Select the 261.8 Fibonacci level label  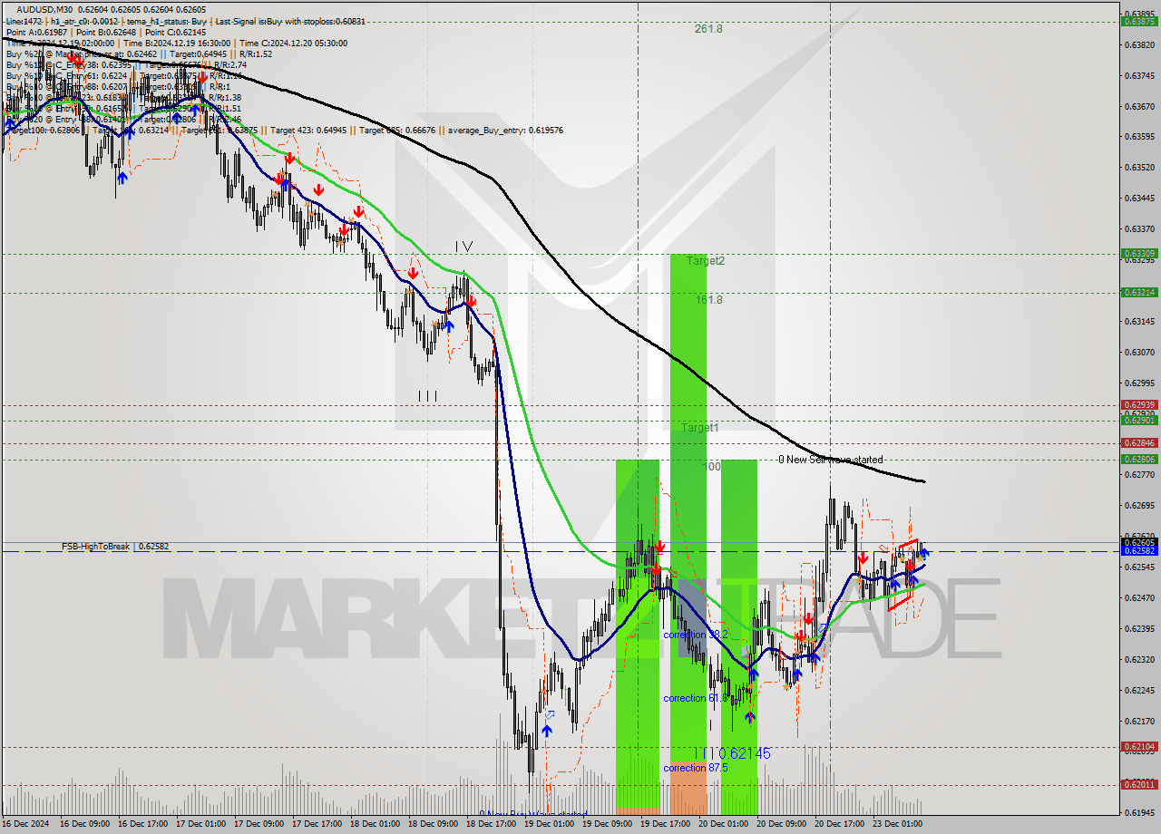coord(708,29)
